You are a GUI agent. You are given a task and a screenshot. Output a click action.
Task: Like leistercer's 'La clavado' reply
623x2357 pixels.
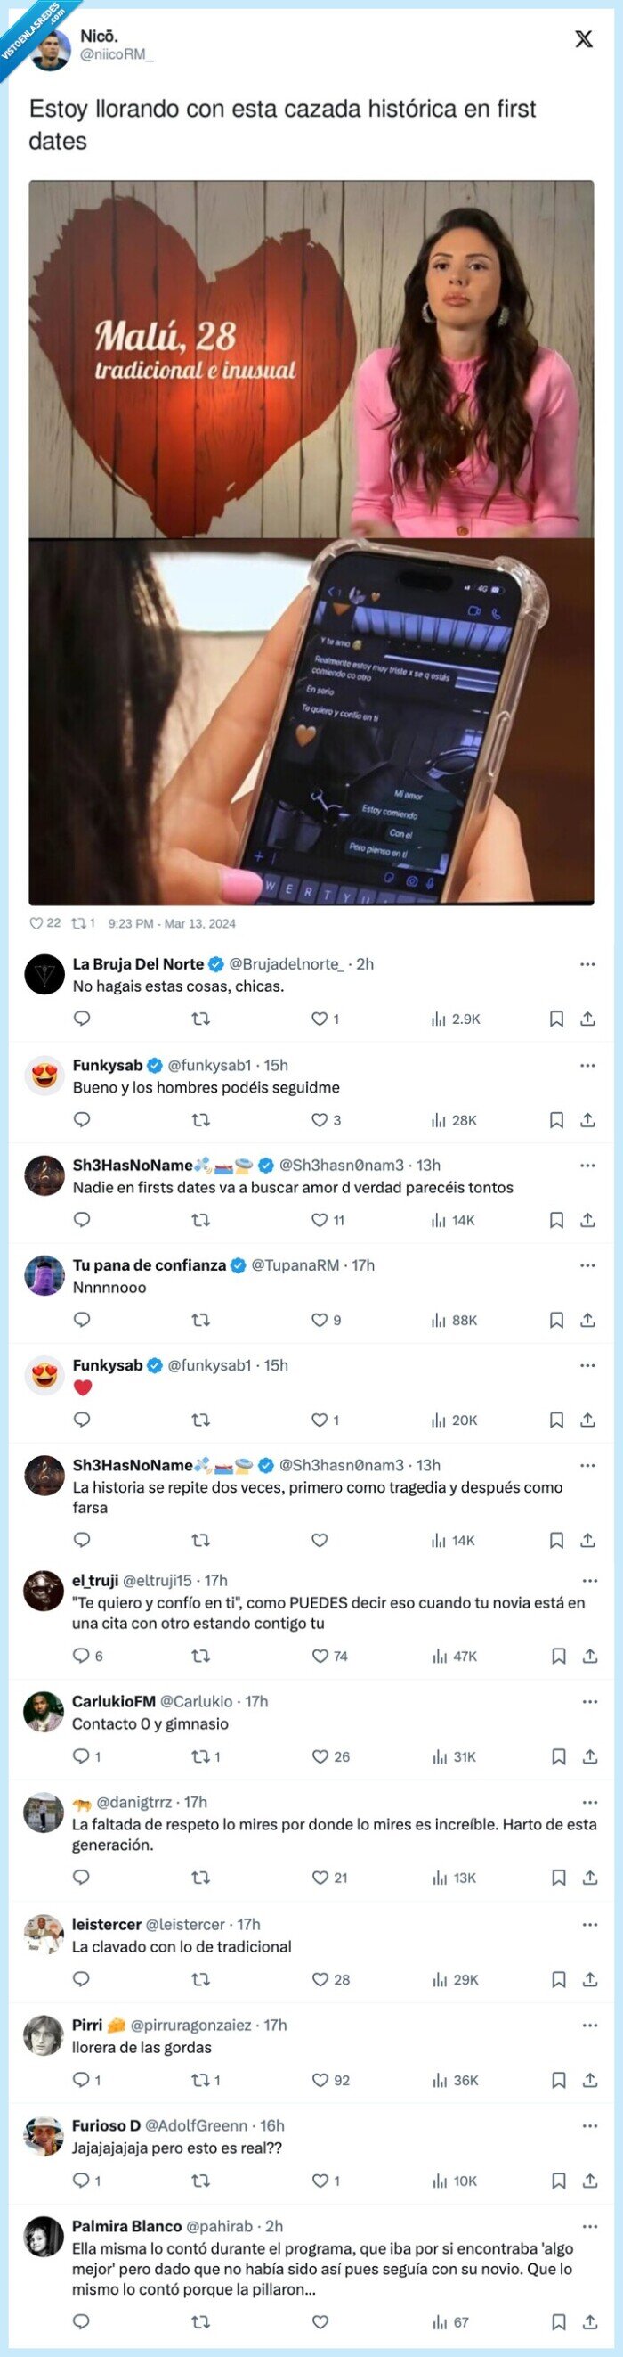click(x=320, y=1979)
